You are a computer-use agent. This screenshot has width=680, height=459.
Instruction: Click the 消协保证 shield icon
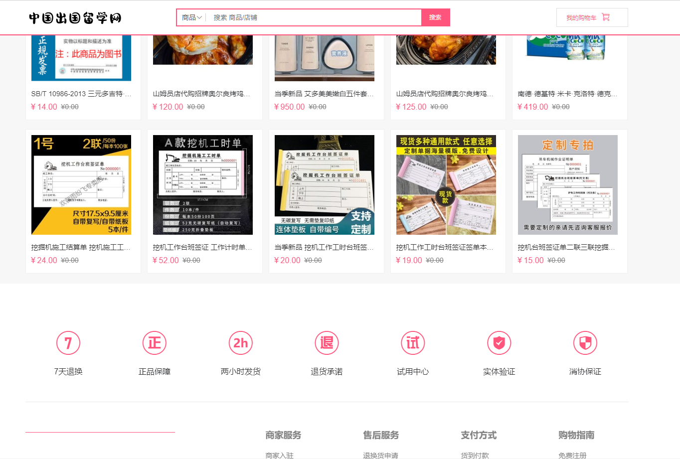tap(585, 343)
